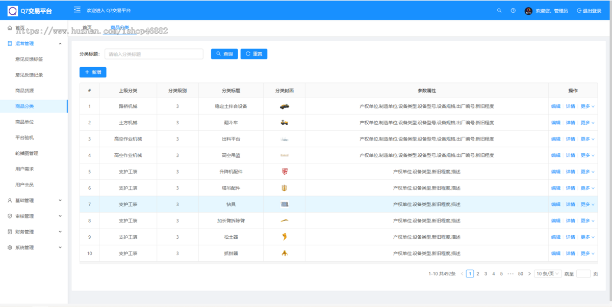Collapse the 运营管理 sidebar group
The width and height of the screenshot is (612, 307).
34,44
